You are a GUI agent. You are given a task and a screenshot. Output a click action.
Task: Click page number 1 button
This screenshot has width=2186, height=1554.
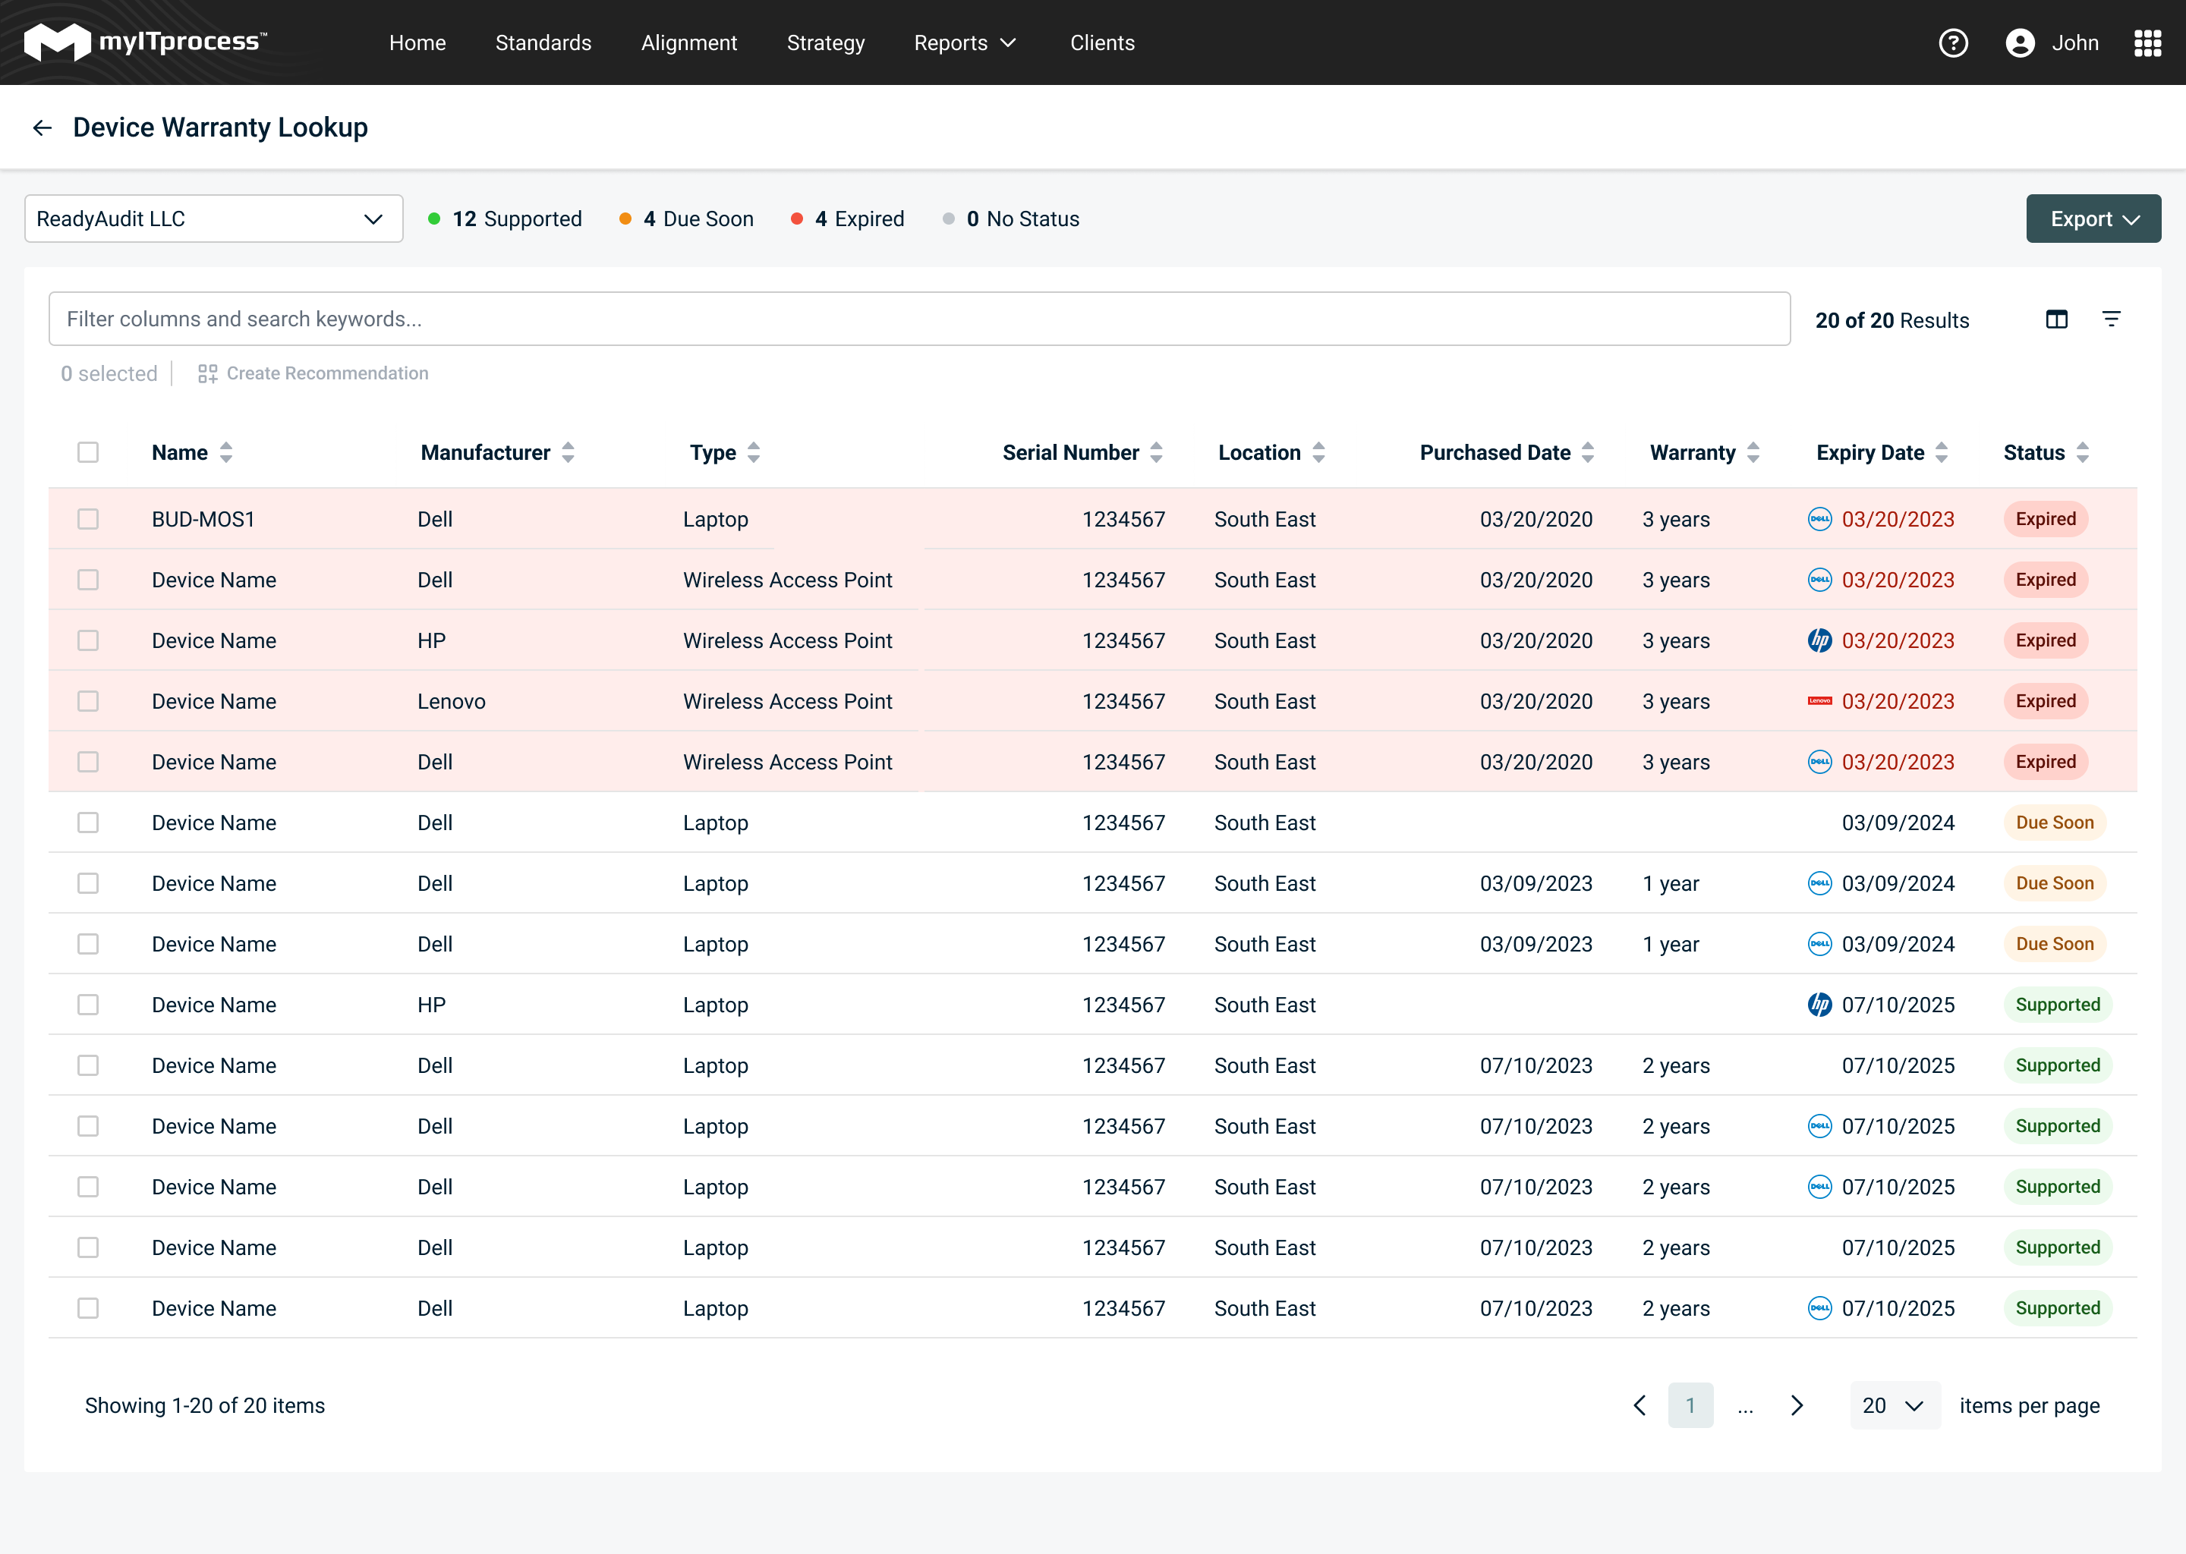[x=1690, y=1406]
